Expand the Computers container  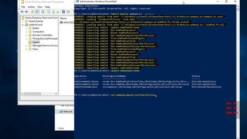[x=26, y=32]
